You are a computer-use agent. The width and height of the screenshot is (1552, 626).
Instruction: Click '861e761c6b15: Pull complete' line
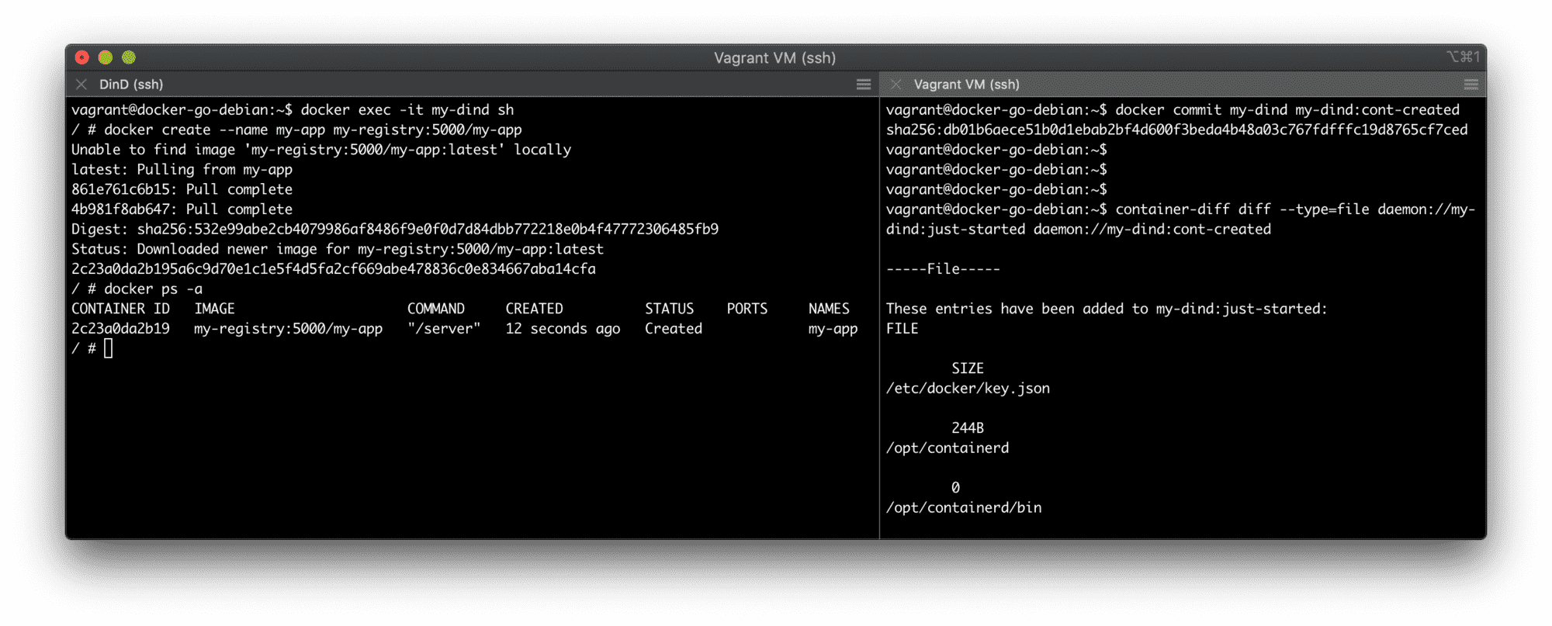coord(182,189)
